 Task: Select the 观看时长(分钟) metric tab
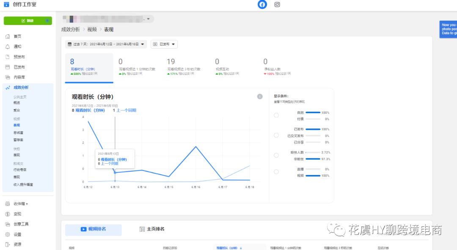[x=89, y=68]
